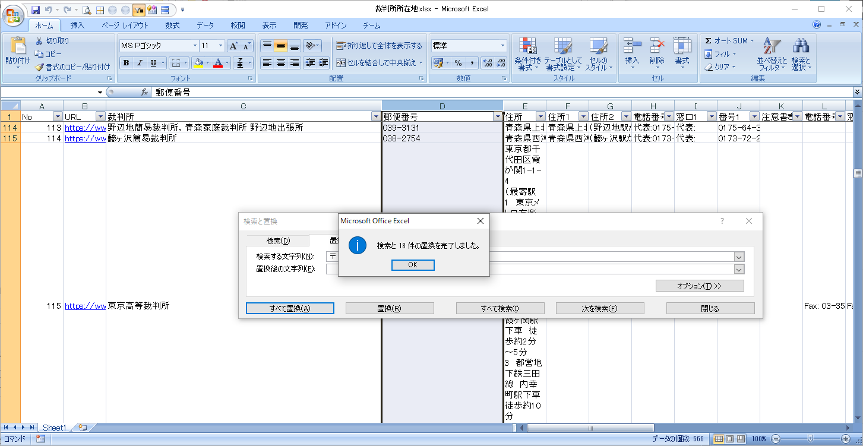The width and height of the screenshot is (863, 446).
Task: Toggle top vertical alignment
Action: tap(267, 46)
